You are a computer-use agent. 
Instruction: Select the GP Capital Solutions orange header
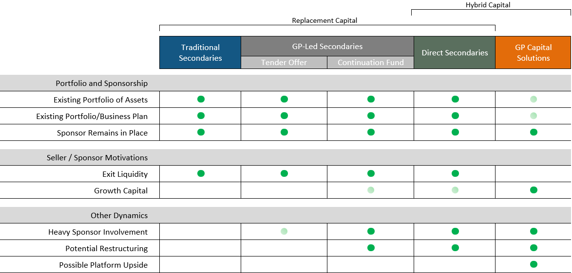[533, 52]
